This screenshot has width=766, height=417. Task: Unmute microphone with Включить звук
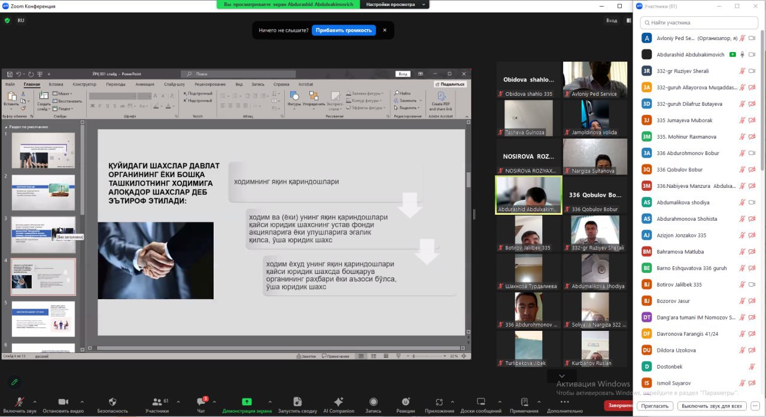point(20,402)
